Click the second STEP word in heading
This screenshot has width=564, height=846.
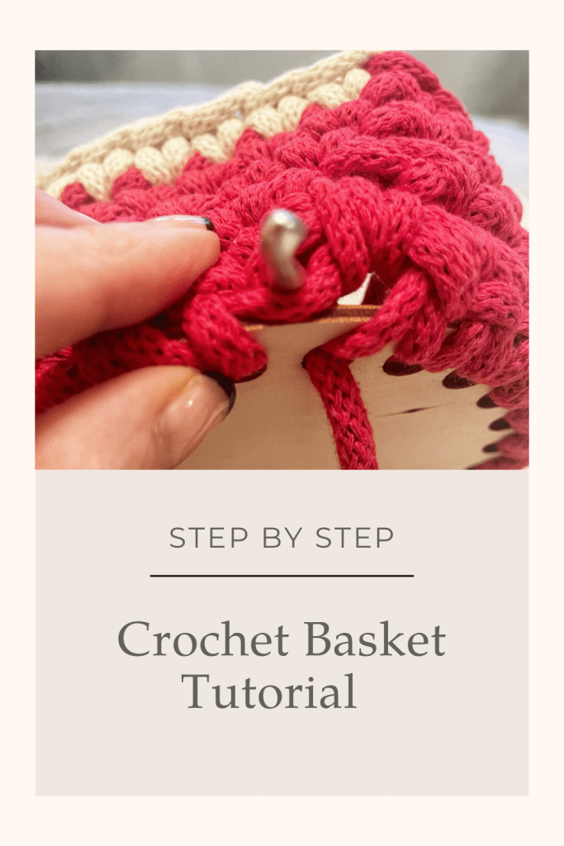pyautogui.click(x=355, y=538)
